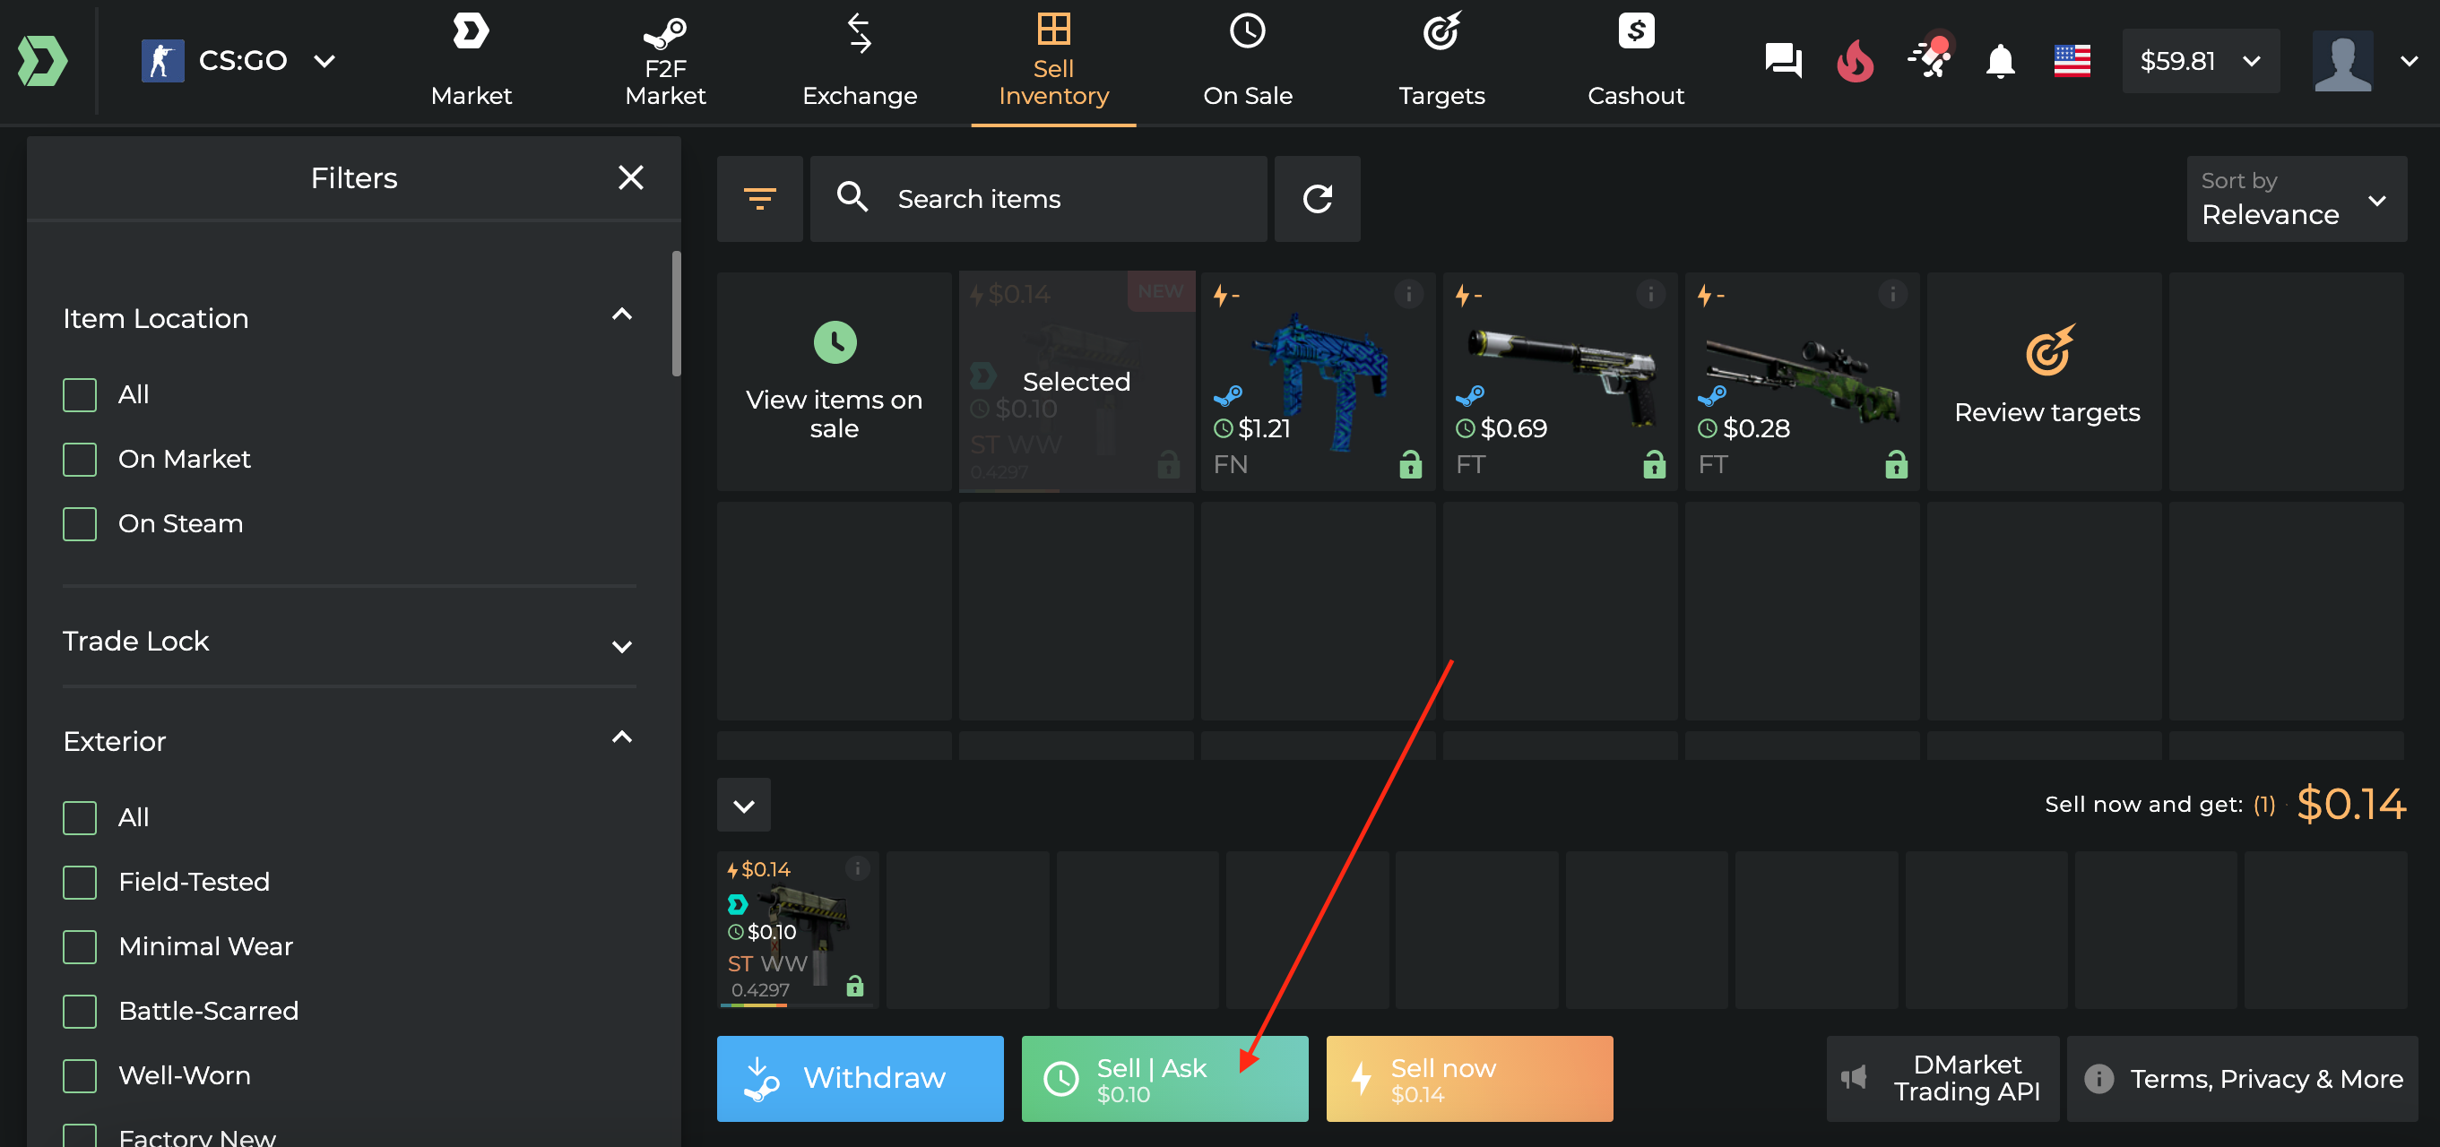The height and width of the screenshot is (1147, 2440).
Task: Click the search magnifier icon
Action: pyautogui.click(x=852, y=197)
